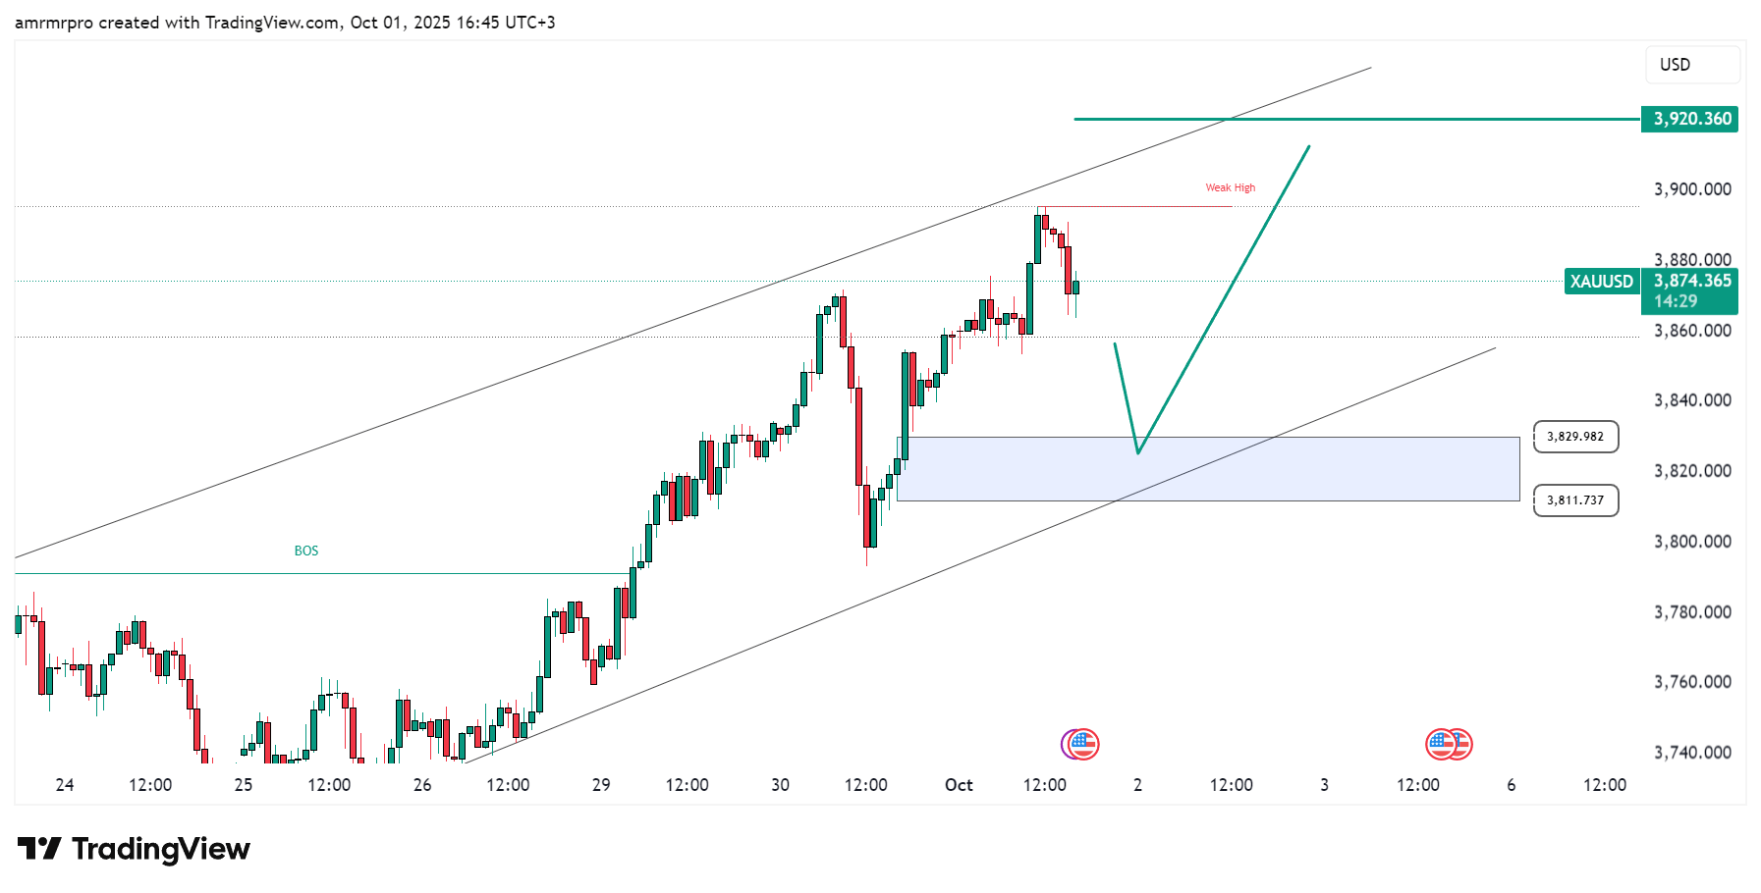Click the 29 date label on time axis
1761x893 pixels.
point(601,785)
